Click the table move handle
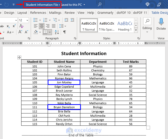The image size is (168, 139). [19, 58]
